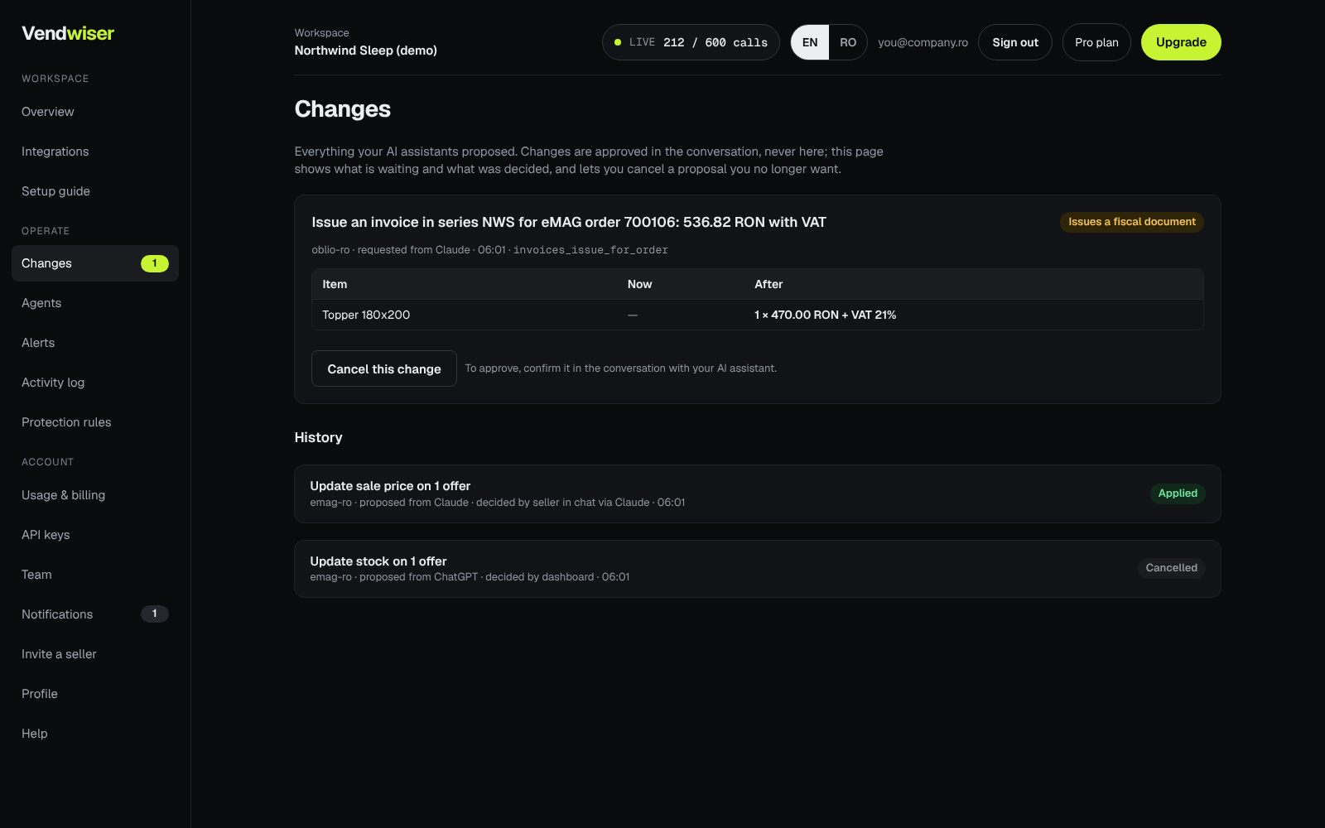Click the Applied status badge

pos(1178,493)
